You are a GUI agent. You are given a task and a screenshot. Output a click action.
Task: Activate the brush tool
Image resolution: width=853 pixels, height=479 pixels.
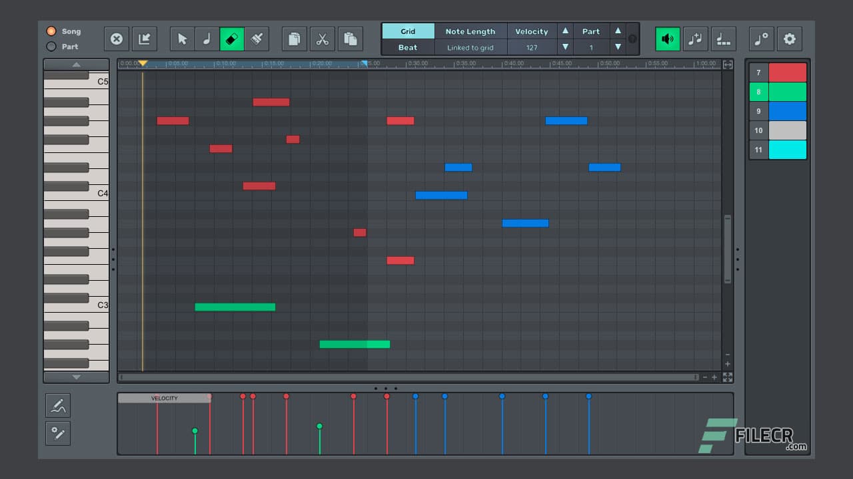[257, 39]
